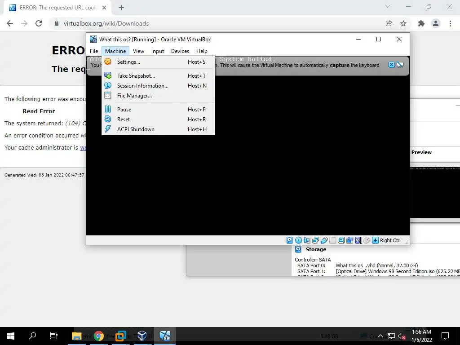Open the Devices menu in VirtualBox
Screen dimensions: 460x345
[x=180, y=51]
